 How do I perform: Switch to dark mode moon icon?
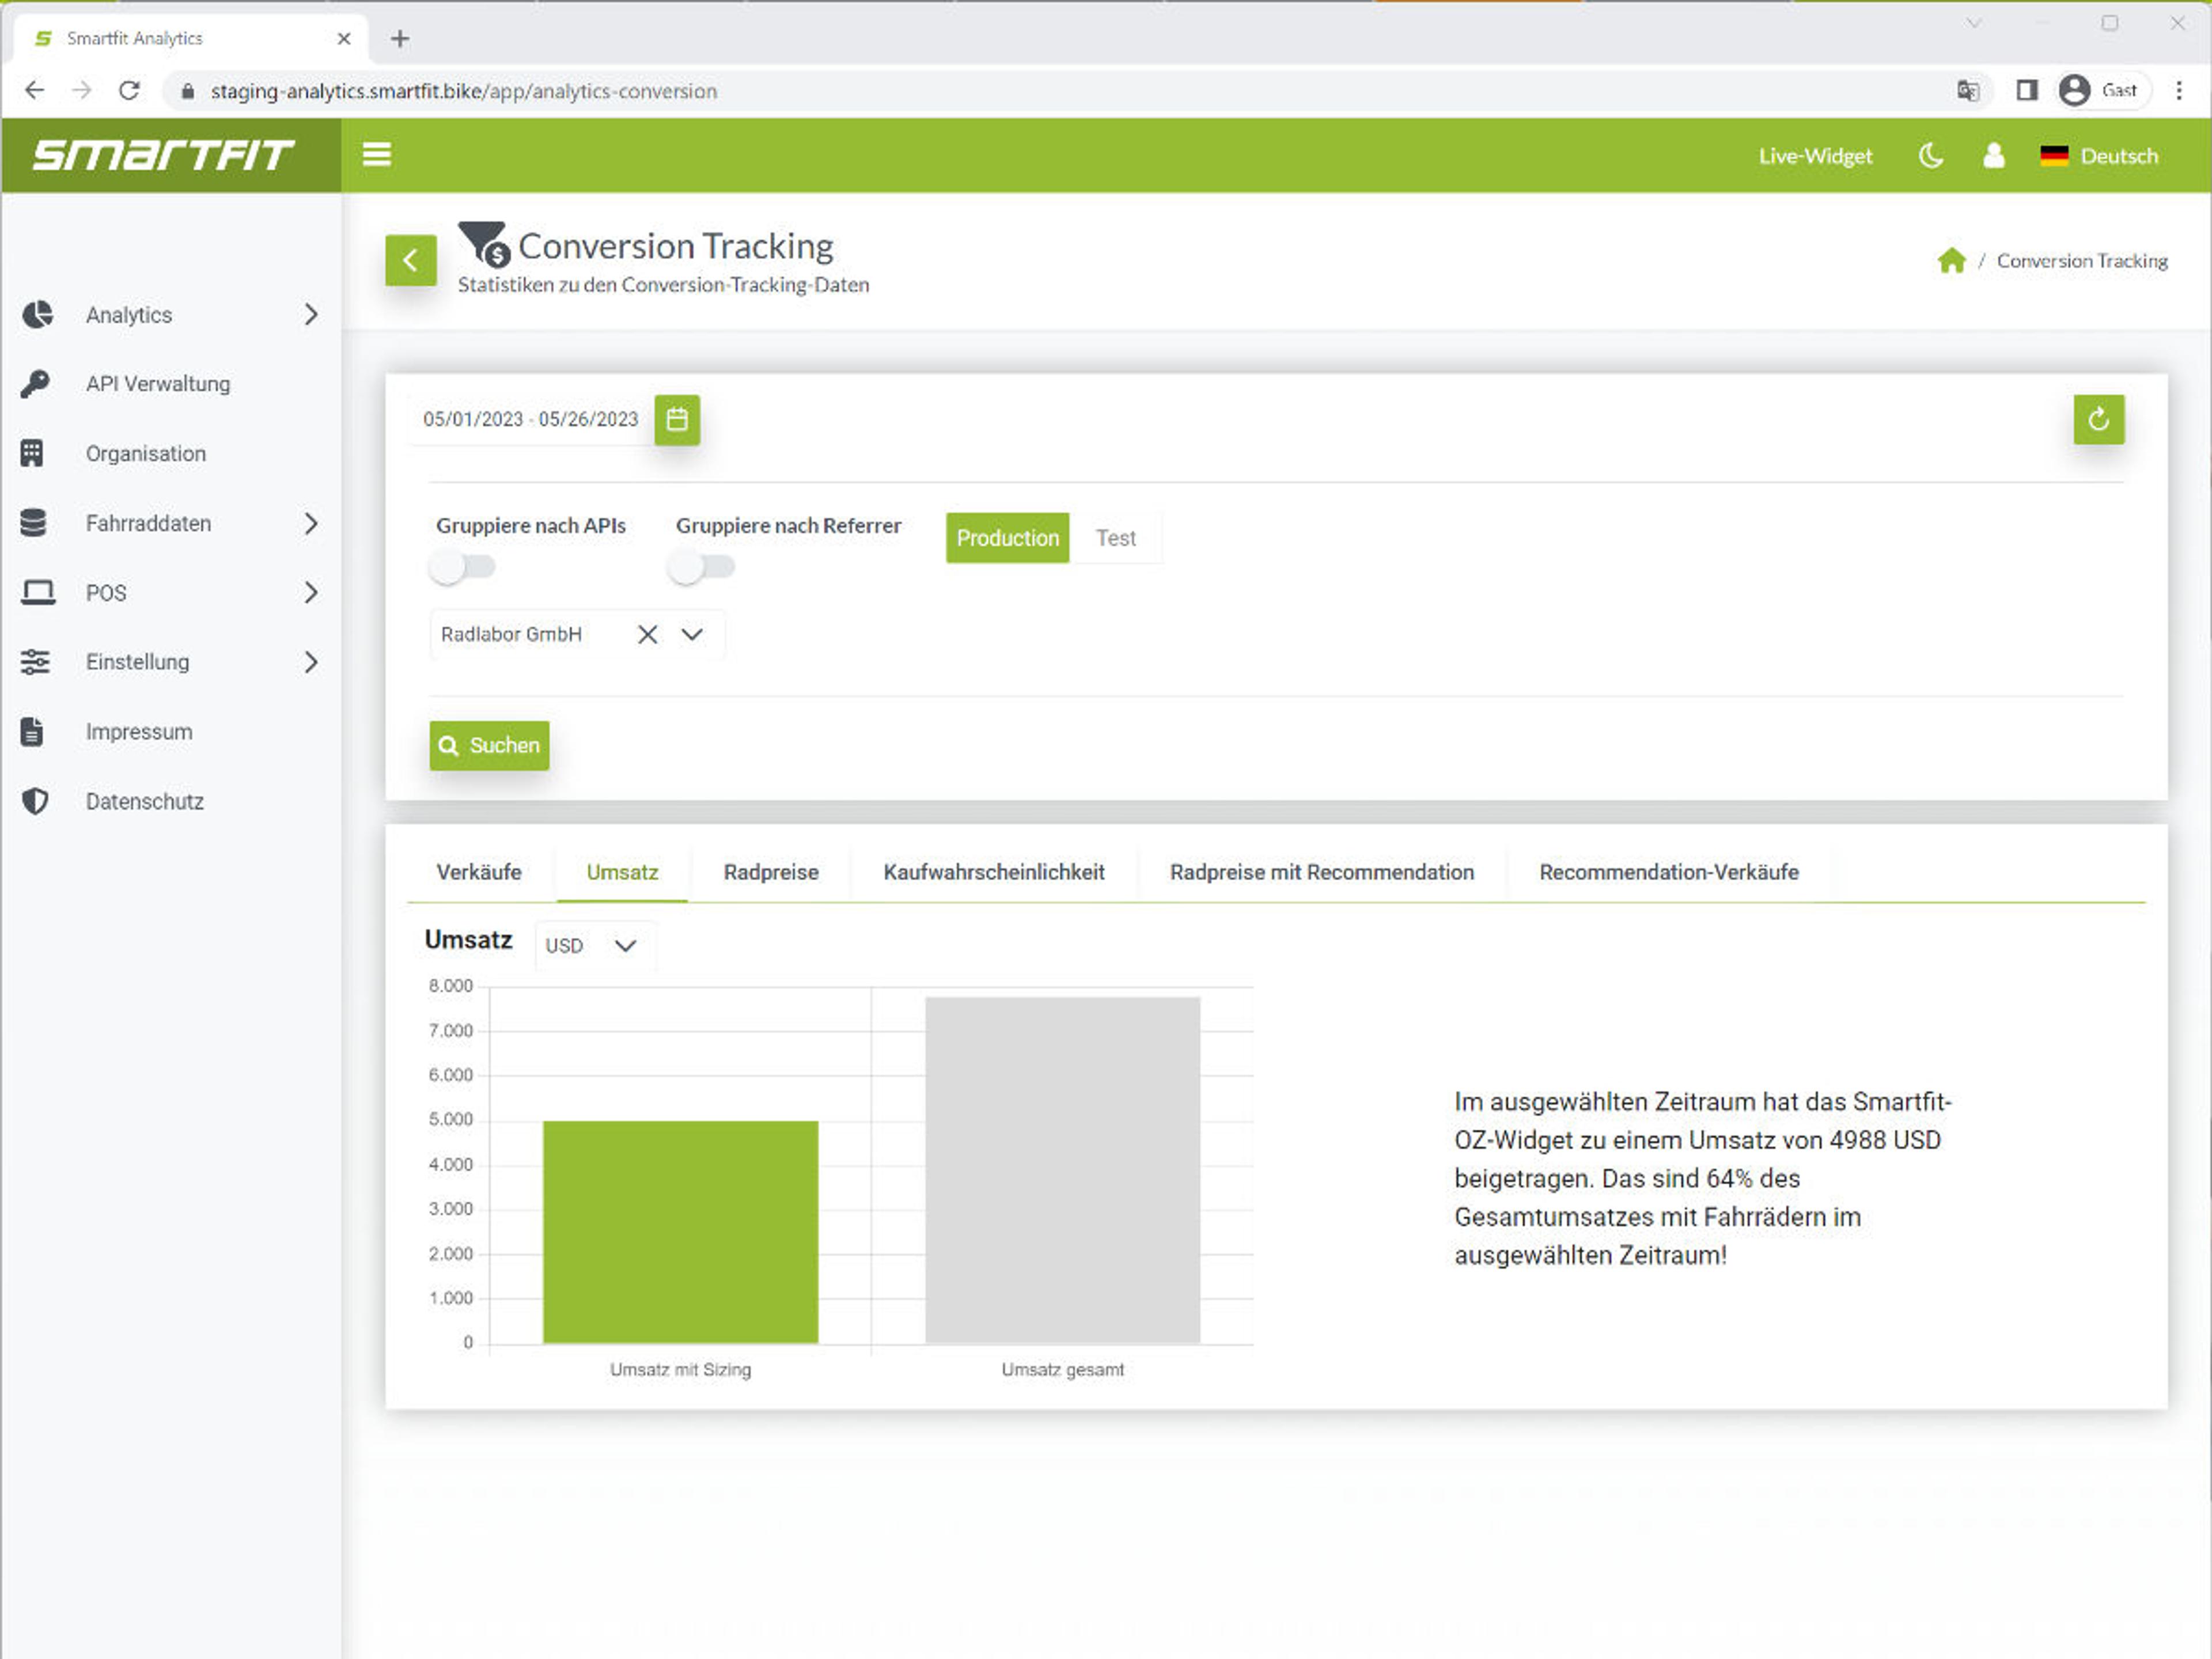(1930, 156)
